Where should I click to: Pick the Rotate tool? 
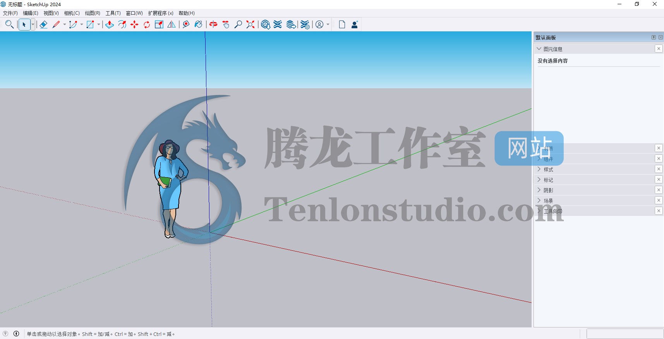tap(147, 24)
